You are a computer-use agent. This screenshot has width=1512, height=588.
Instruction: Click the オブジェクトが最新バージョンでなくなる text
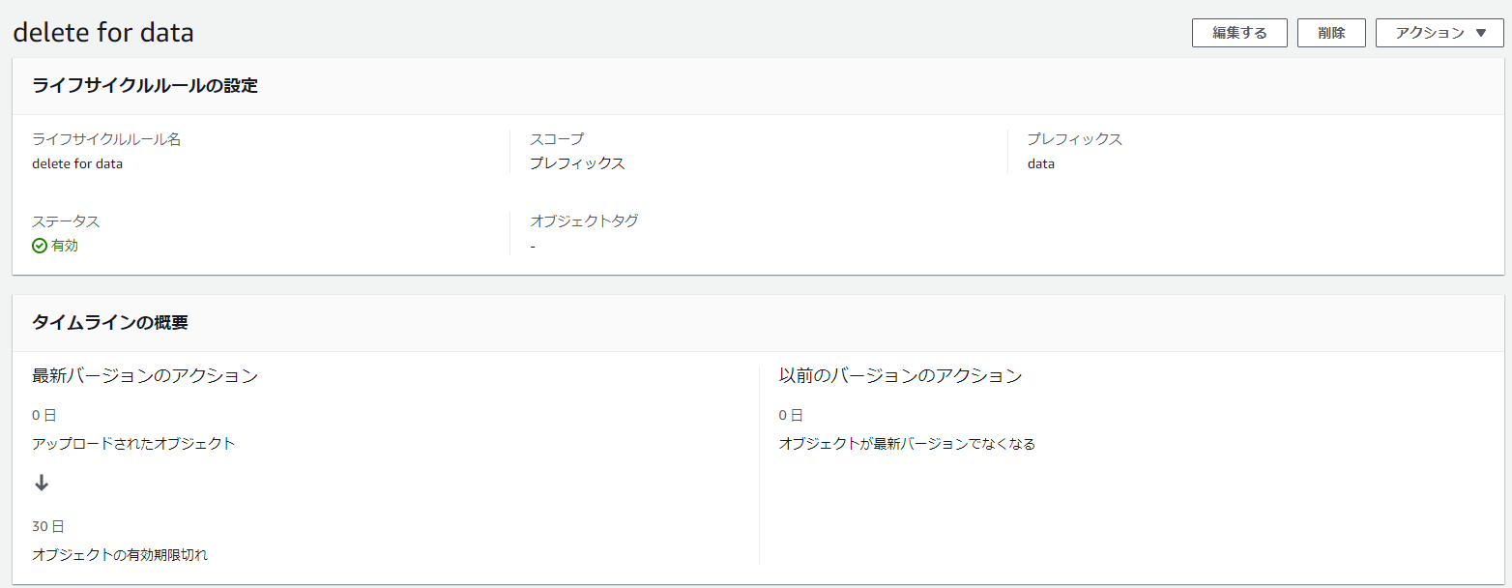pos(907,444)
